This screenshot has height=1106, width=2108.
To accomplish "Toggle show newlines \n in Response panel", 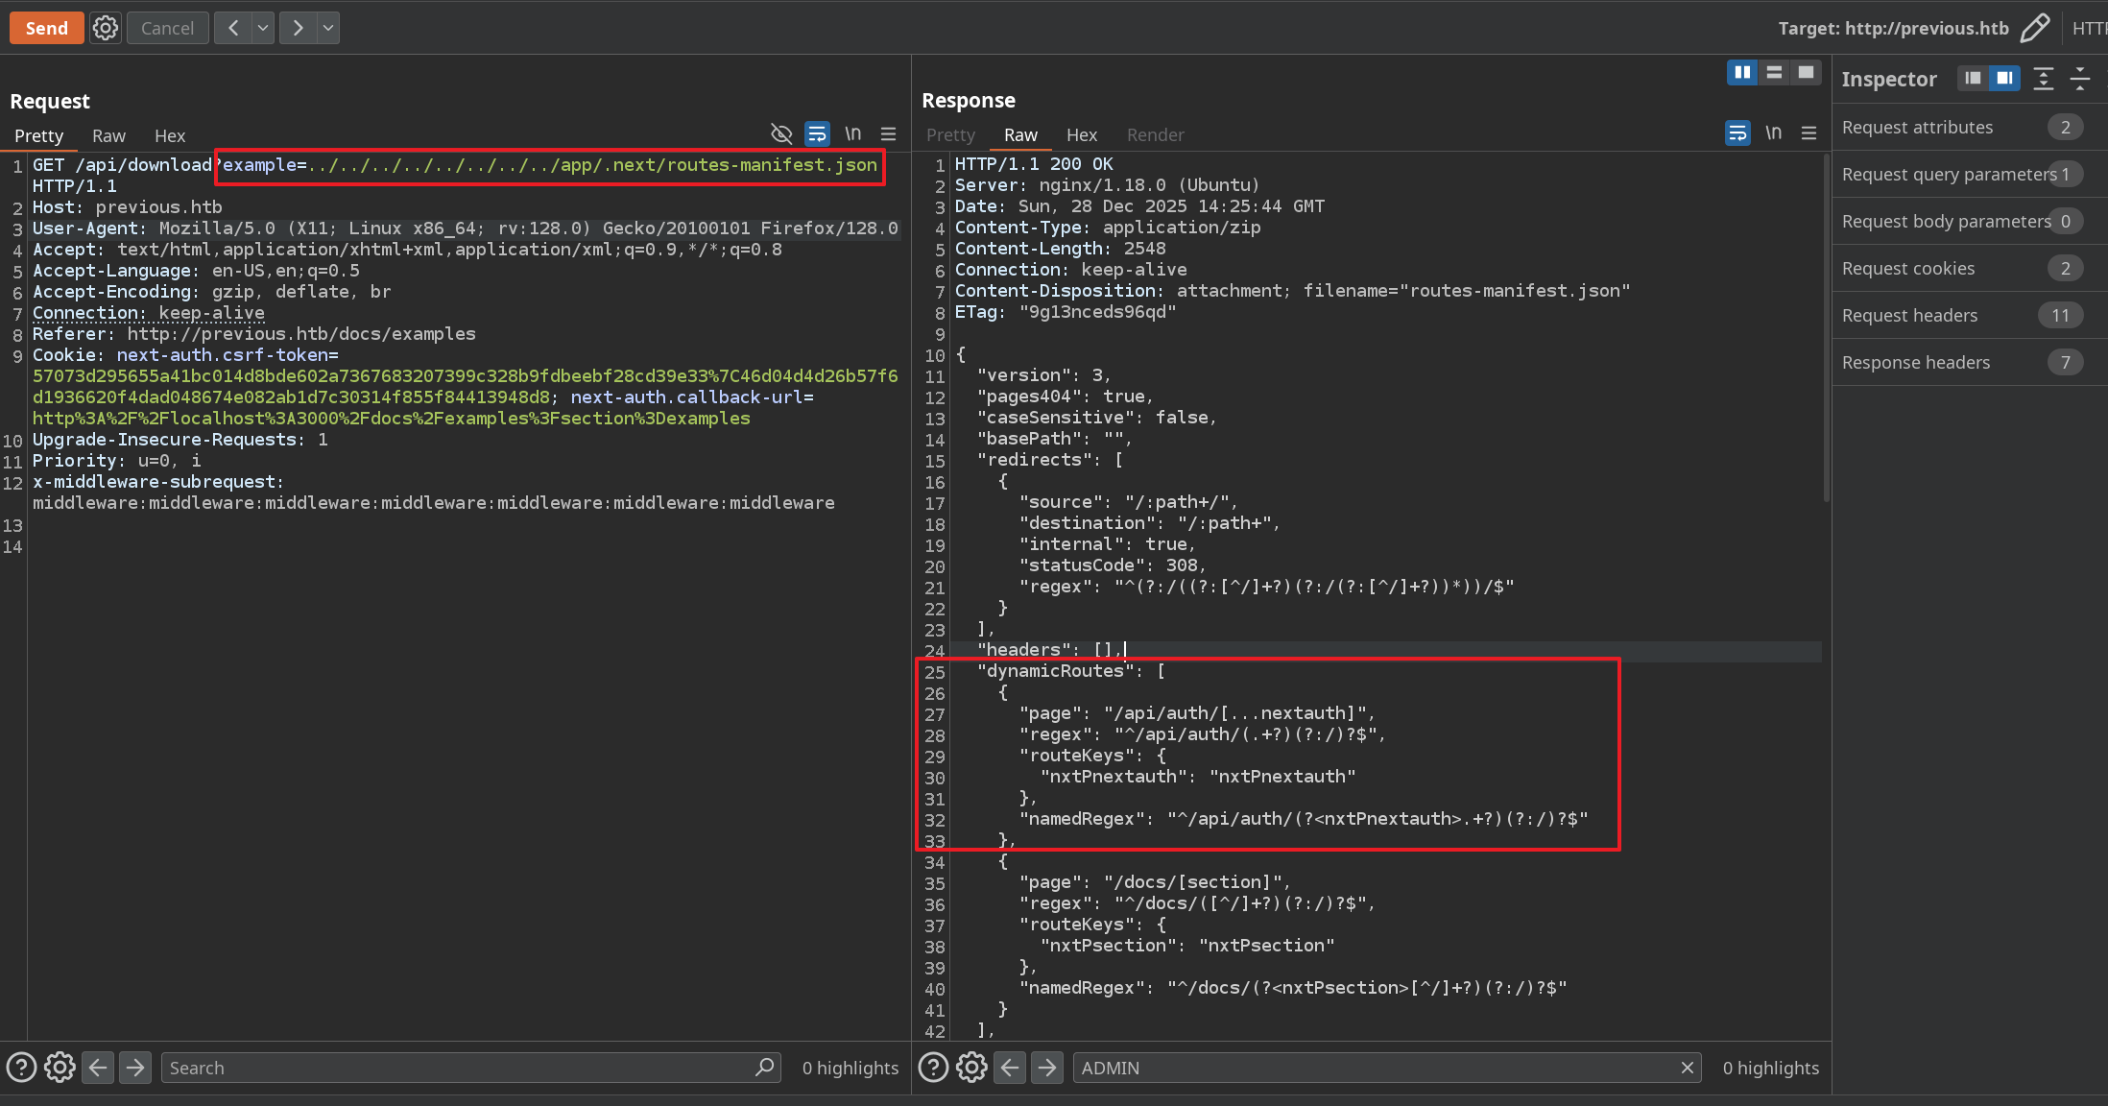I will (1773, 133).
